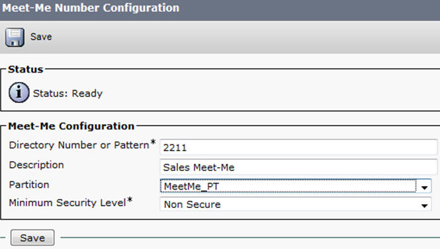Click the Status: Ready message text

coord(68,93)
